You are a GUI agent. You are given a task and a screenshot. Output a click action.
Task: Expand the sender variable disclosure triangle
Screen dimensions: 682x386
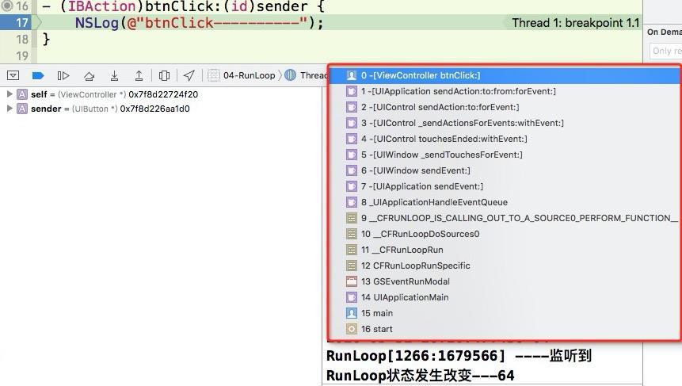pos(10,109)
